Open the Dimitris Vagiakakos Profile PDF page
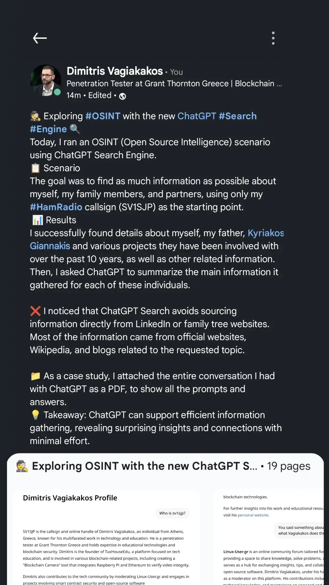329x585 pixels. click(106, 536)
